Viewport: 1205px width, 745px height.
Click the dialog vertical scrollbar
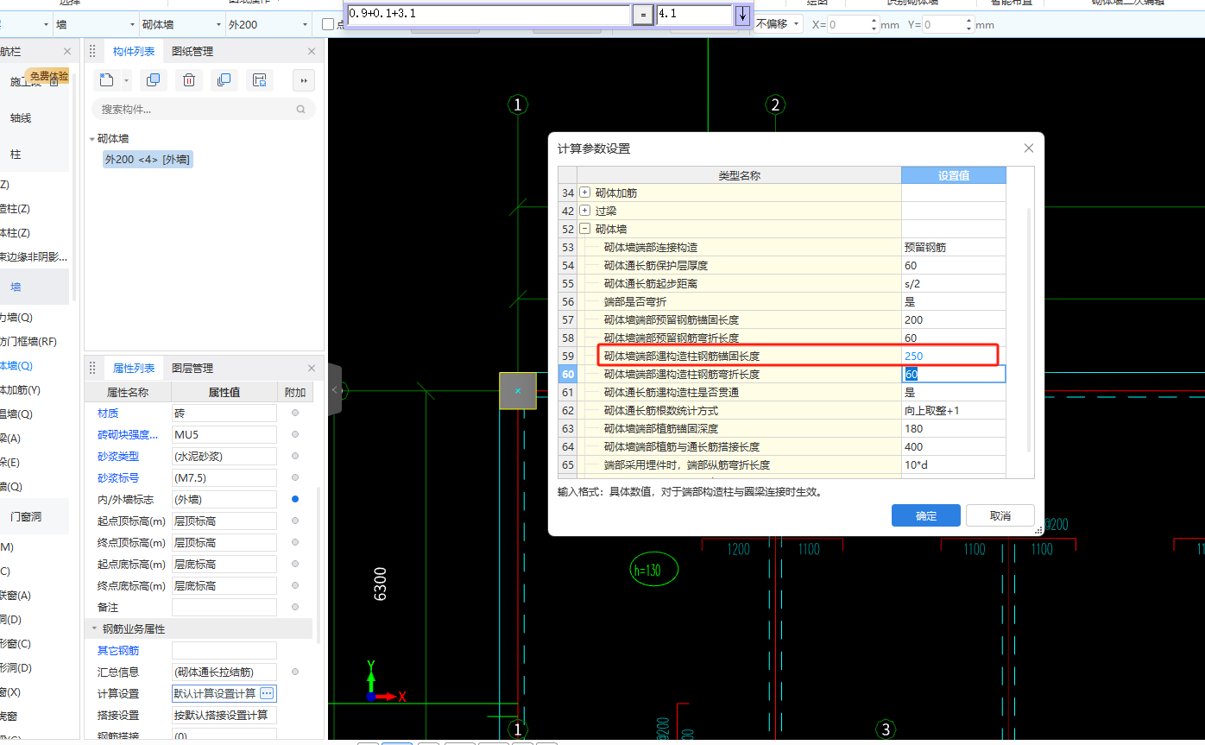click(1029, 330)
